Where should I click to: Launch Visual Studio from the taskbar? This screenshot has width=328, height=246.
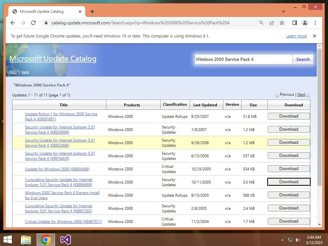(65, 240)
